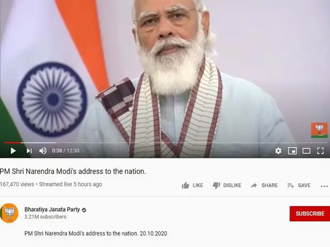Open Bharatiya Janata Party channel name link
330x247 pixels.
click(52, 209)
